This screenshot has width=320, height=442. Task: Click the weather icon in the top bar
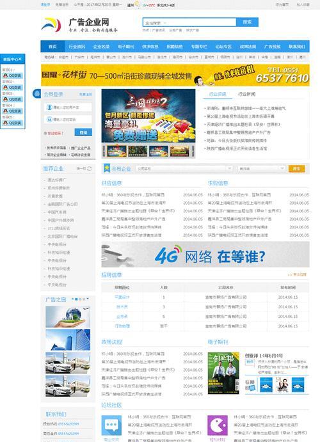coord(137,4)
